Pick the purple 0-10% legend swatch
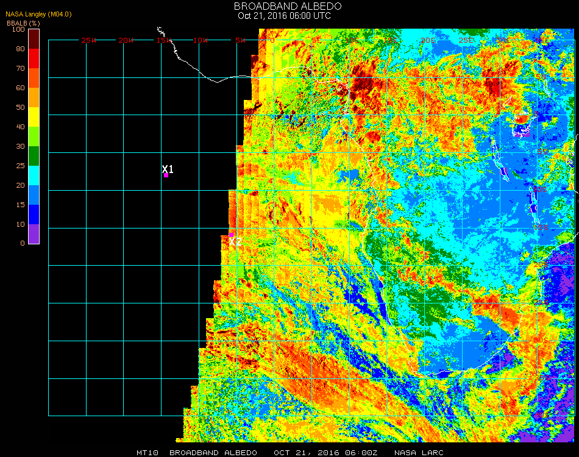This screenshot has height=457, width=579. [x=34, y=234]
